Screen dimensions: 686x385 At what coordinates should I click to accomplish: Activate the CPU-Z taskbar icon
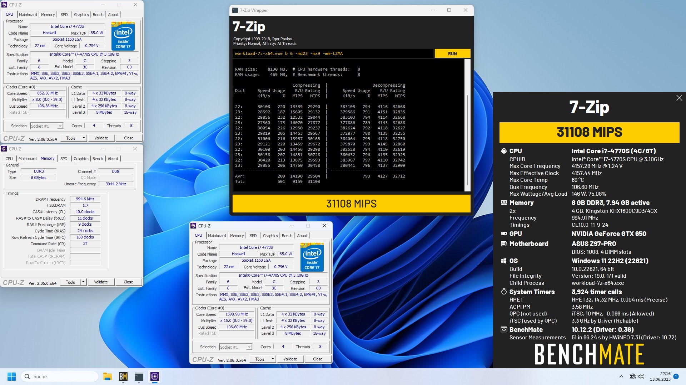pos(155,376)
